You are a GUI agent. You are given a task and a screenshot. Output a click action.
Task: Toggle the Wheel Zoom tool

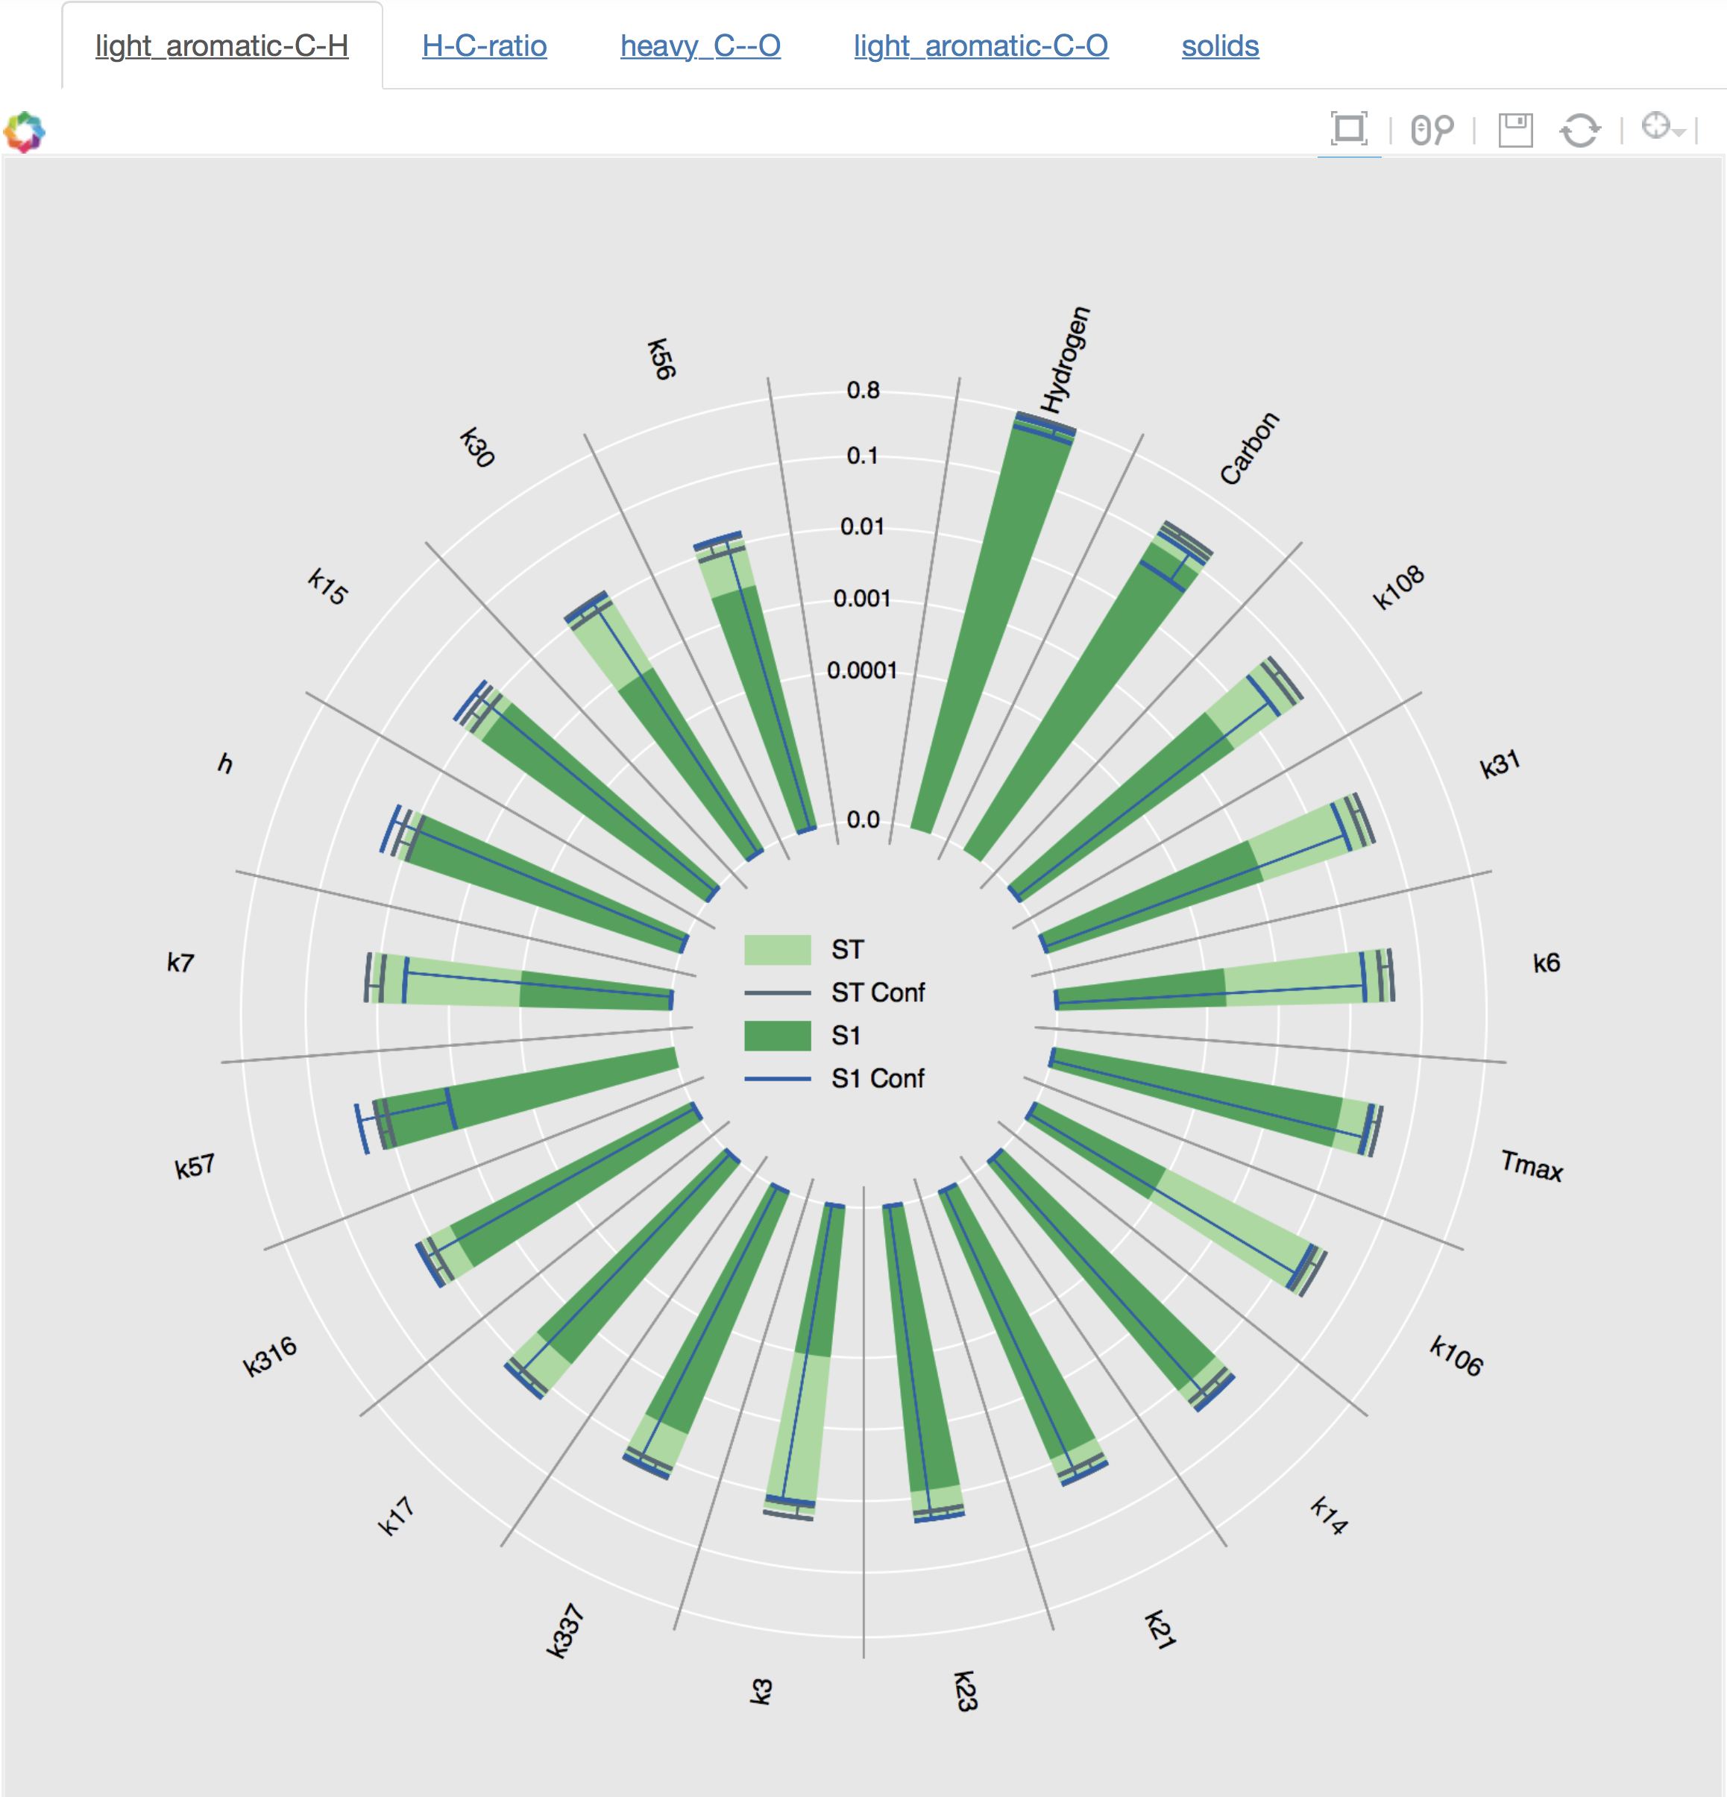pyautogui.click(x=1432, y=129)
